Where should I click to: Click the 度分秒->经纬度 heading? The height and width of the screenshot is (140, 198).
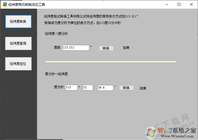[56, 74]
